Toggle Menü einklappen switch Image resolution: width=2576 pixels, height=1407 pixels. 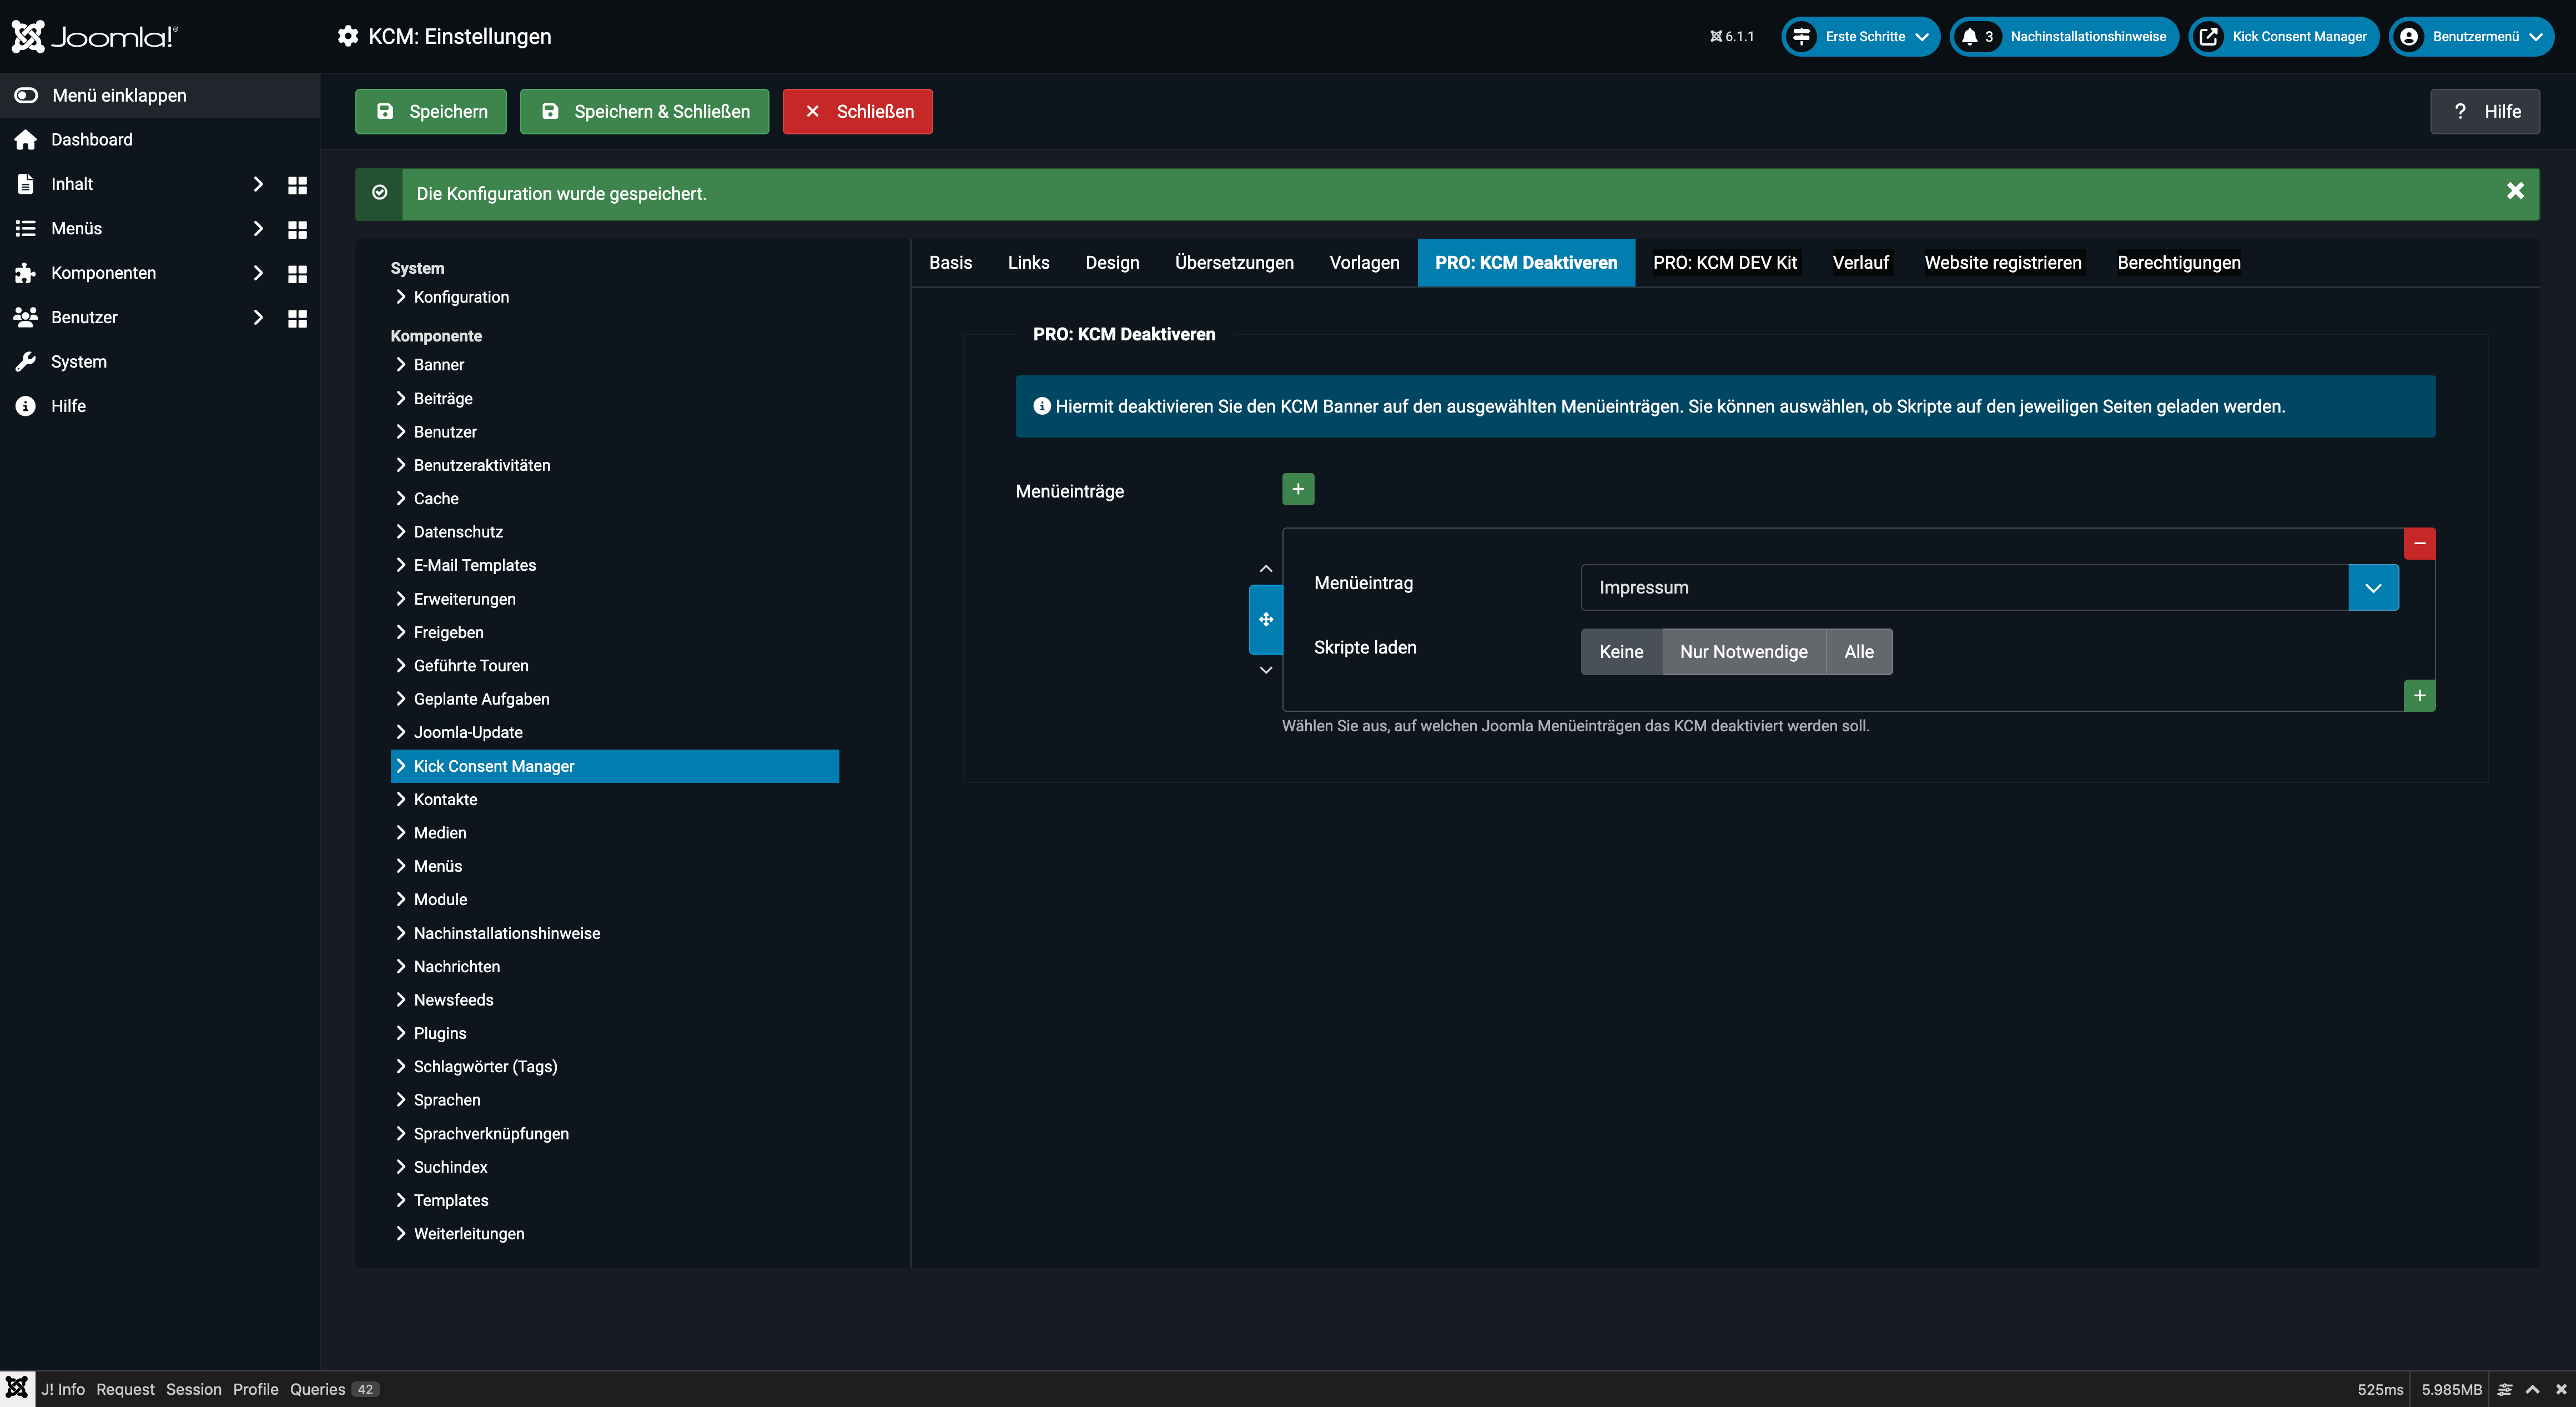point(26,95)
